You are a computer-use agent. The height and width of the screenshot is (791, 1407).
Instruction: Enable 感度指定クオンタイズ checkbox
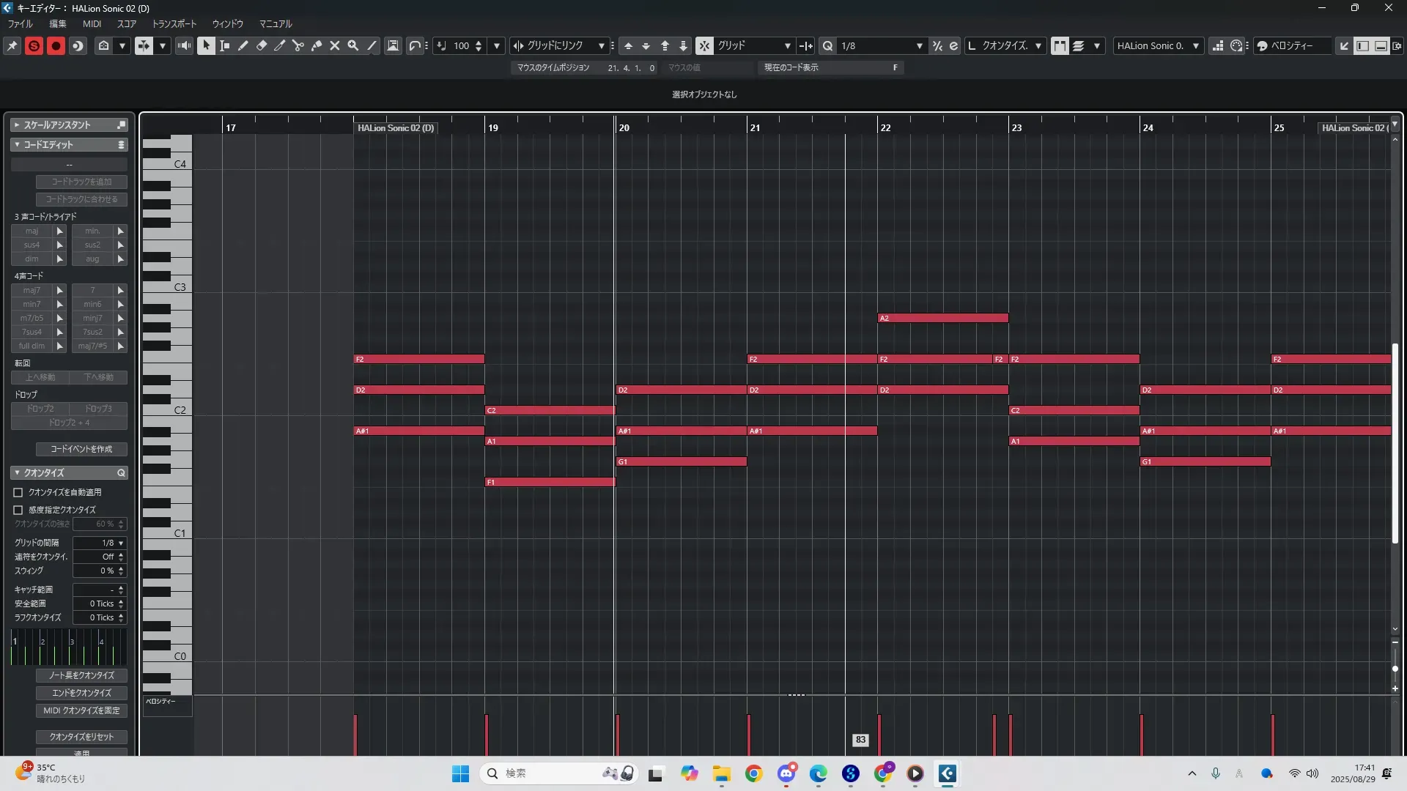(18, 510)
